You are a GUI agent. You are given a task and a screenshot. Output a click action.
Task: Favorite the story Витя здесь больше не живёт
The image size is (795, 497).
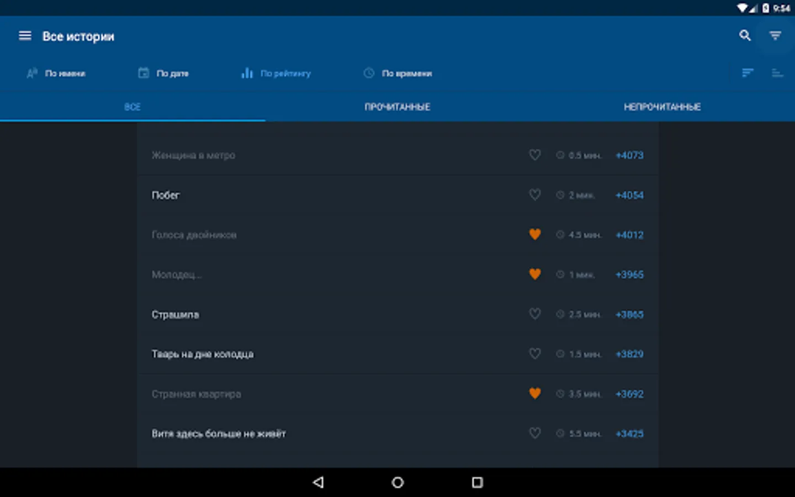535,433
